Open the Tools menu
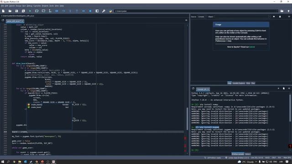 coord(52,6)
